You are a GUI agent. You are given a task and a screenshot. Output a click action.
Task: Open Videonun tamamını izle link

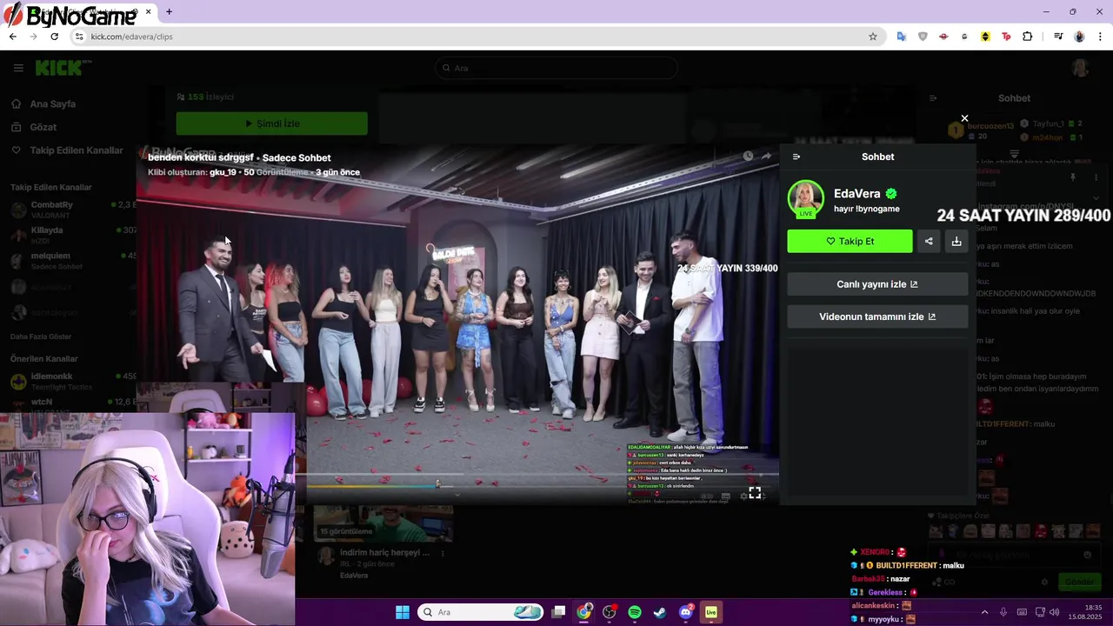(877, 316)
